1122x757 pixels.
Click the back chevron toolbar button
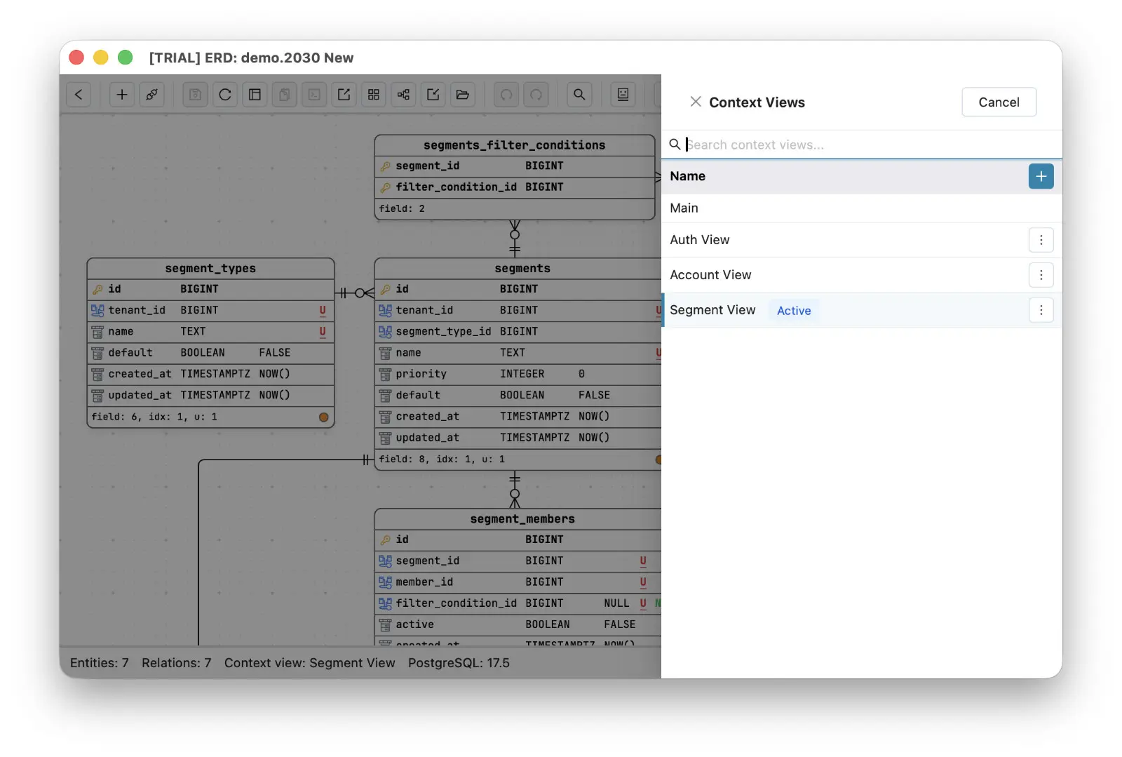click(x=79, y=95)
